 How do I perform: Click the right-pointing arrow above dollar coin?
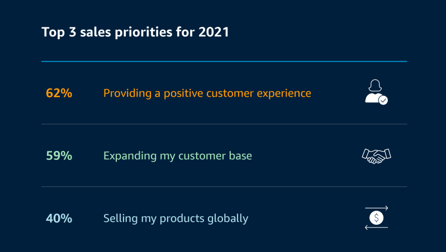[x=376, y=208]
